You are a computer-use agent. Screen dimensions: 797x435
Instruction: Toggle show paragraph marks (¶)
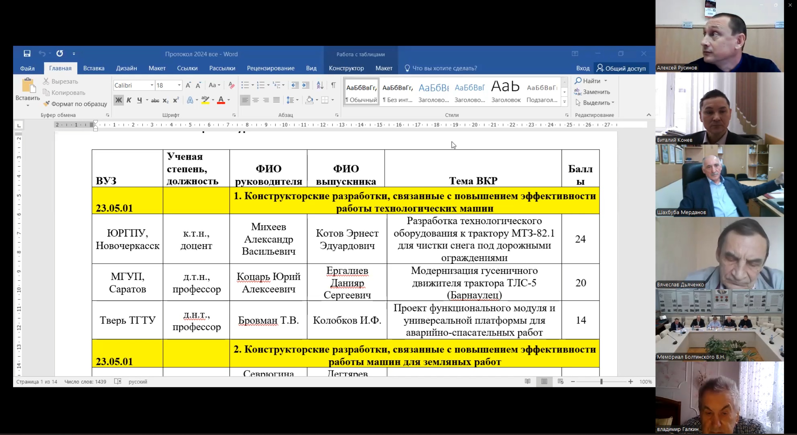333,85
